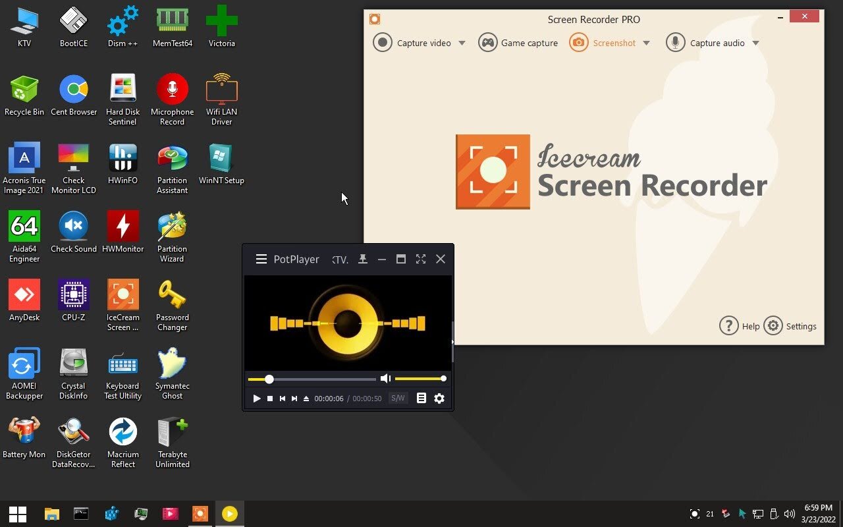Screen dimensions: 843x527
Task: Open File Explorer from taskbar
Action: tap(51, 514)
